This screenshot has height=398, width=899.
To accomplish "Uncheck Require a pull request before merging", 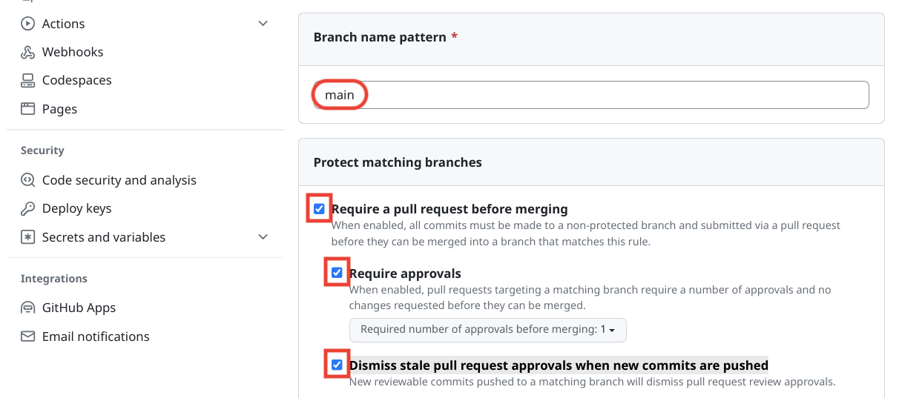I will 319,209.
